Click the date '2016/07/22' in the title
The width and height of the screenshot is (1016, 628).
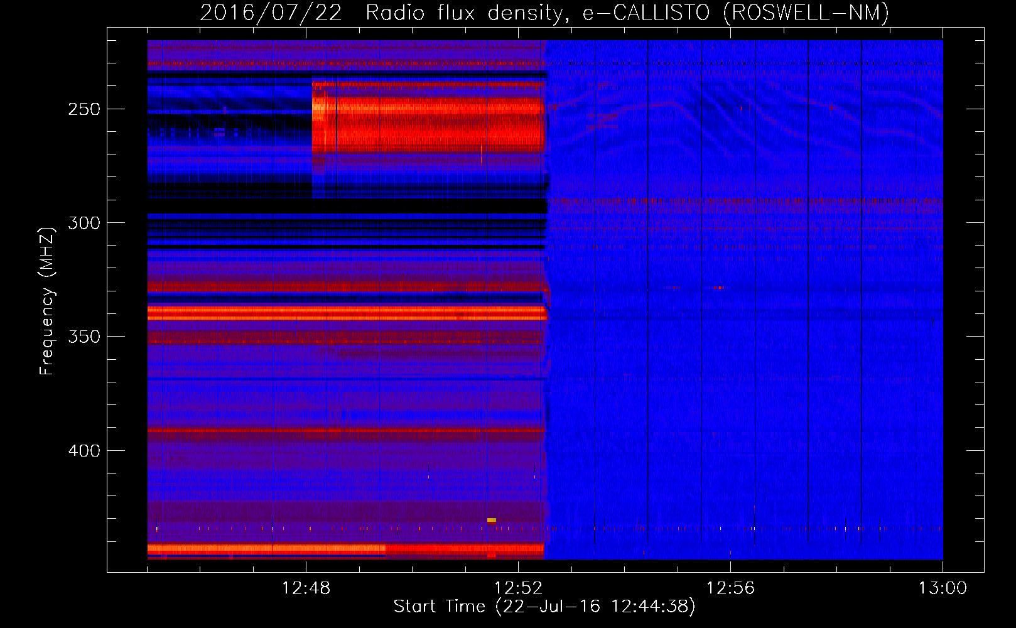[271, 13]
